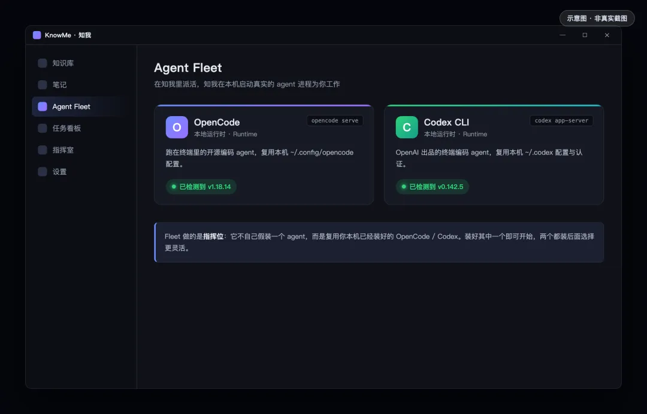
Task: Click the 已检测到 v1.18.14 status badge
Action: [x=201, y=187]
